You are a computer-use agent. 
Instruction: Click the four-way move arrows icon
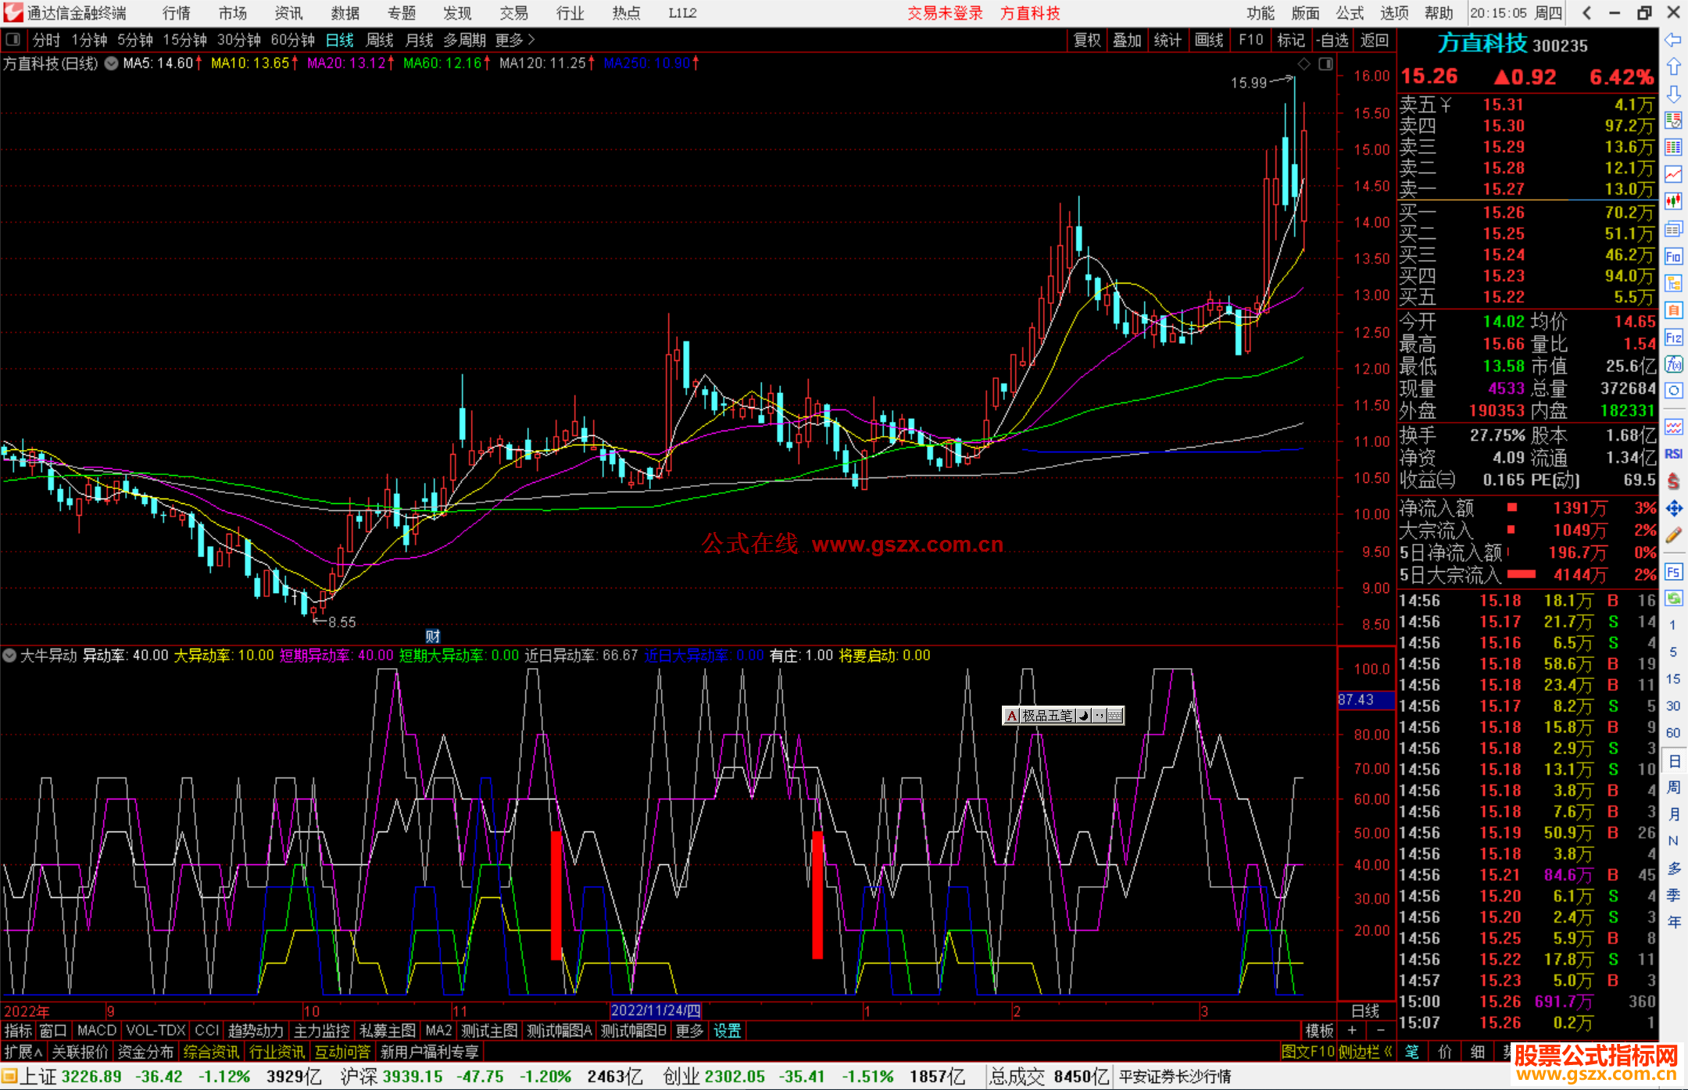point(1673,509)
